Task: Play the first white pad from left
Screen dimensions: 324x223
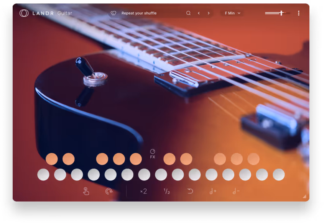Action: tap(43, 174)
